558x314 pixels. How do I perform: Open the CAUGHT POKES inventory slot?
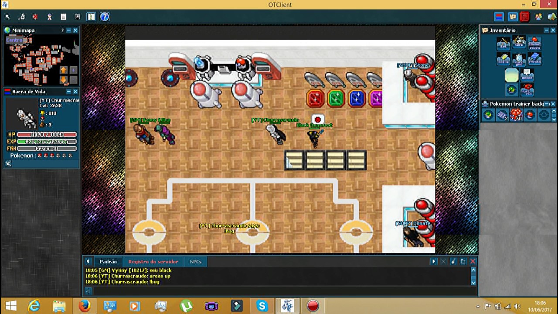tap(534, 44)
